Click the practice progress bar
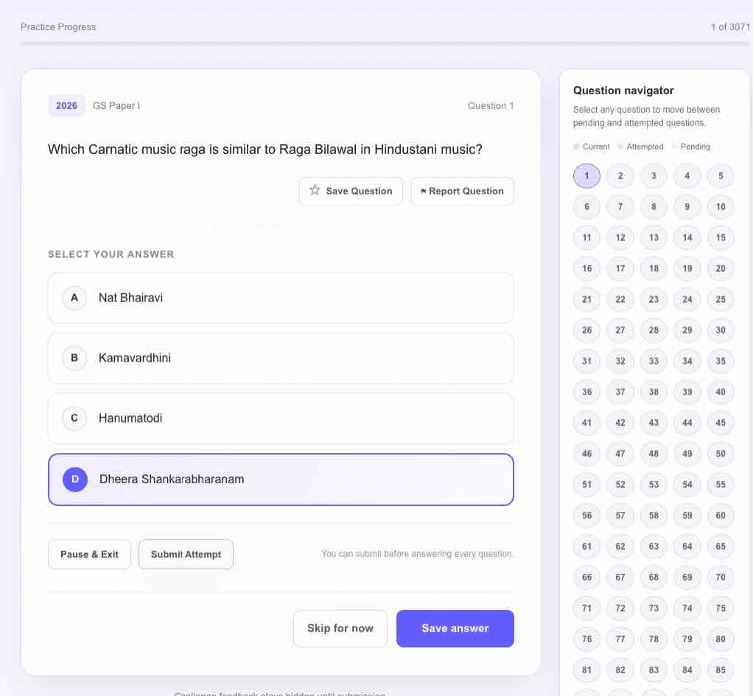 pos(384,43)
